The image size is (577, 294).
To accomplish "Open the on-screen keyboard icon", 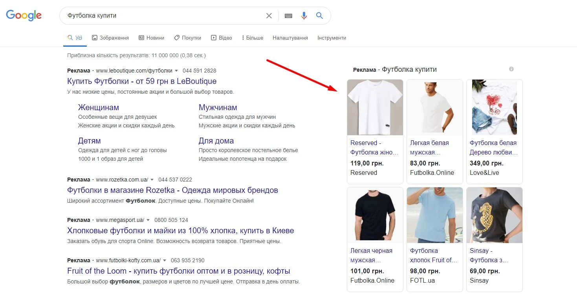I will tap(288, 15).
